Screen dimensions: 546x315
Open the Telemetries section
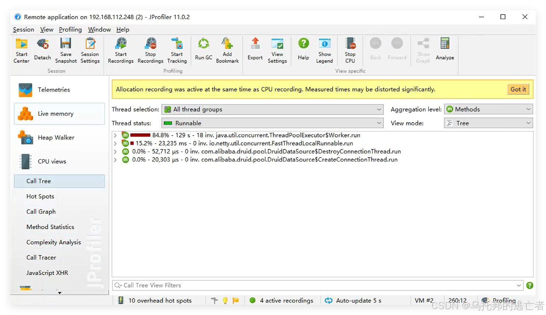(x=60, y=90)
